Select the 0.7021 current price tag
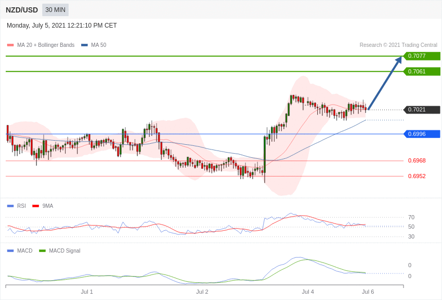Viewport: 442px width, 300px height. click(x=422, y=109)
